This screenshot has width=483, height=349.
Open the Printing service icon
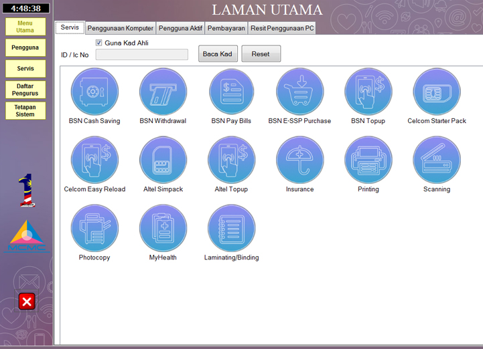(368, 160)
